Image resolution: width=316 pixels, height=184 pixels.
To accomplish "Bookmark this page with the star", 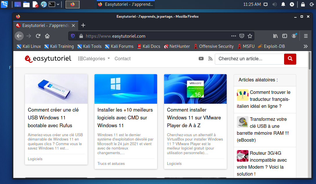I will (250, 36).
